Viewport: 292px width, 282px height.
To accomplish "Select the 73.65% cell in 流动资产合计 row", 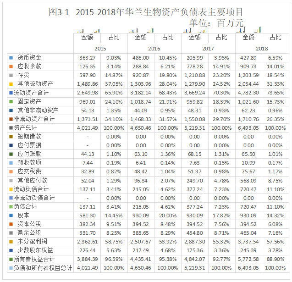I will click(x=275, y=93).
